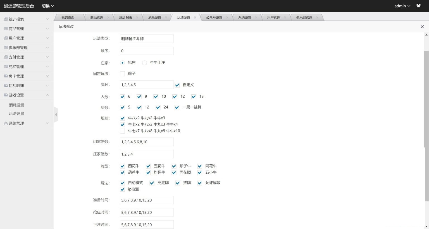Select the 牛牛上庄 radio button
This screenshot has width=429, height=229.
point(144,63)
